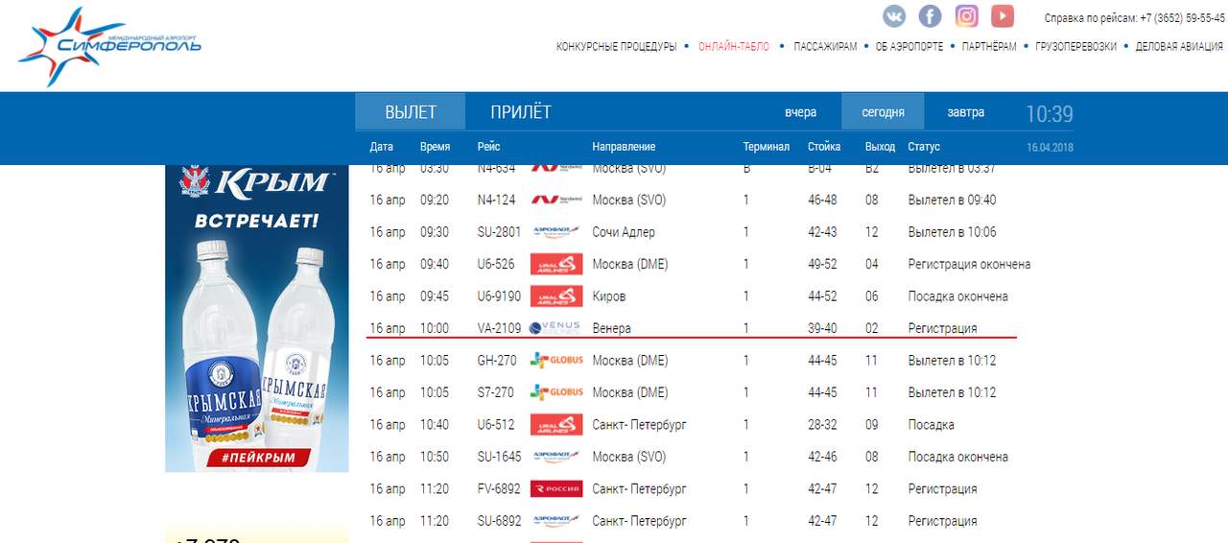Click Globus logo for flight S7-270
1228x543 pixels.
(556, 392)
